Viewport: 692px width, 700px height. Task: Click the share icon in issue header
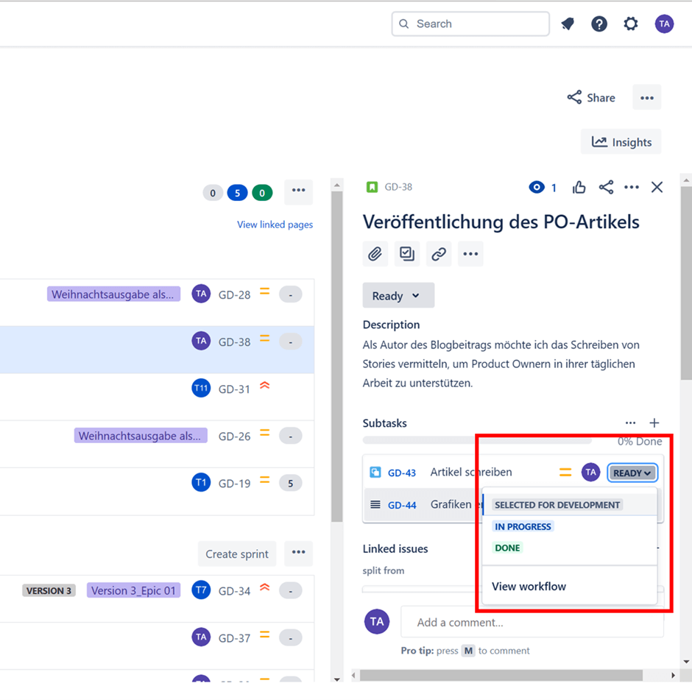click(606, 188)
